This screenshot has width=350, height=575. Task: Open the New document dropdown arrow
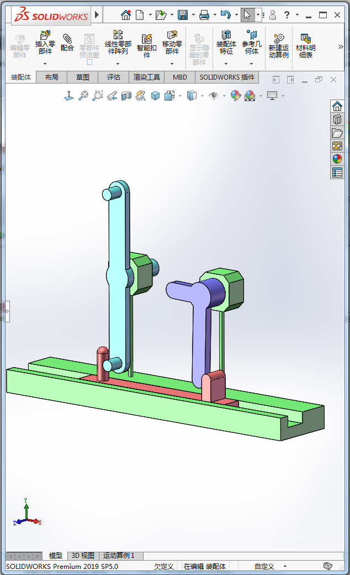click(150, 15)
